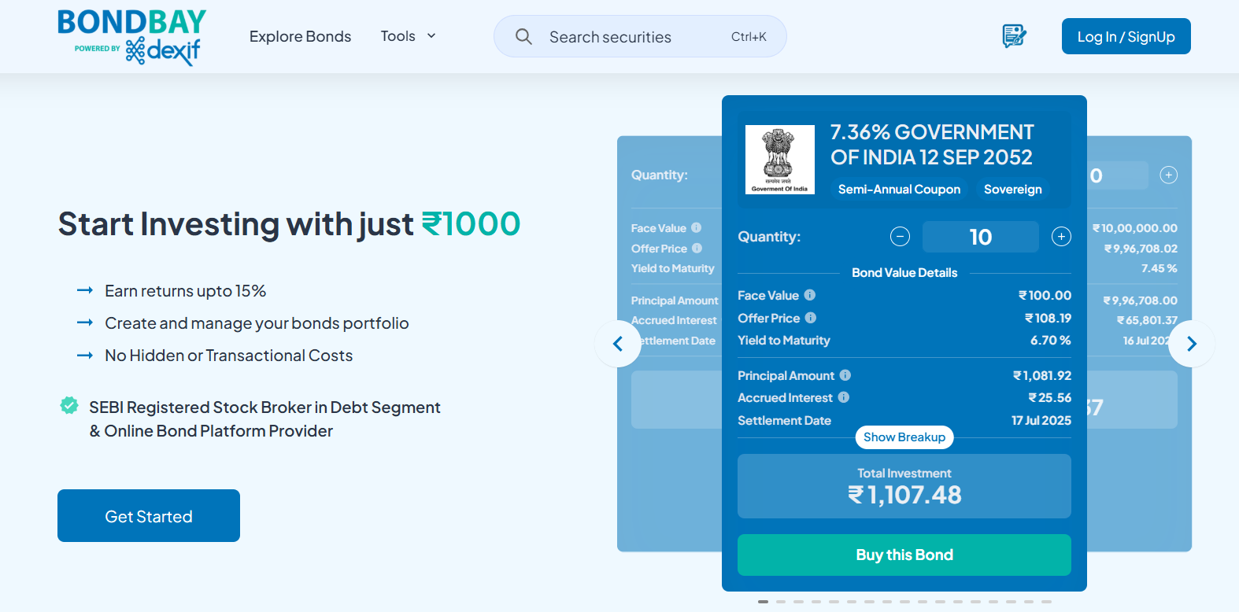Image resolution: width=1239 pixels, height=612 pixels.
Task: Click the Get Started button
Action: pyautogui.click(x=149, y=516)
